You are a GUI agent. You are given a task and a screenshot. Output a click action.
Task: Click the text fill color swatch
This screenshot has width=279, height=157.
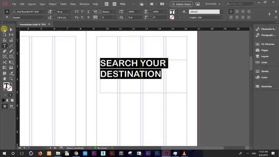pyautogui.click(x=6, y=85)
